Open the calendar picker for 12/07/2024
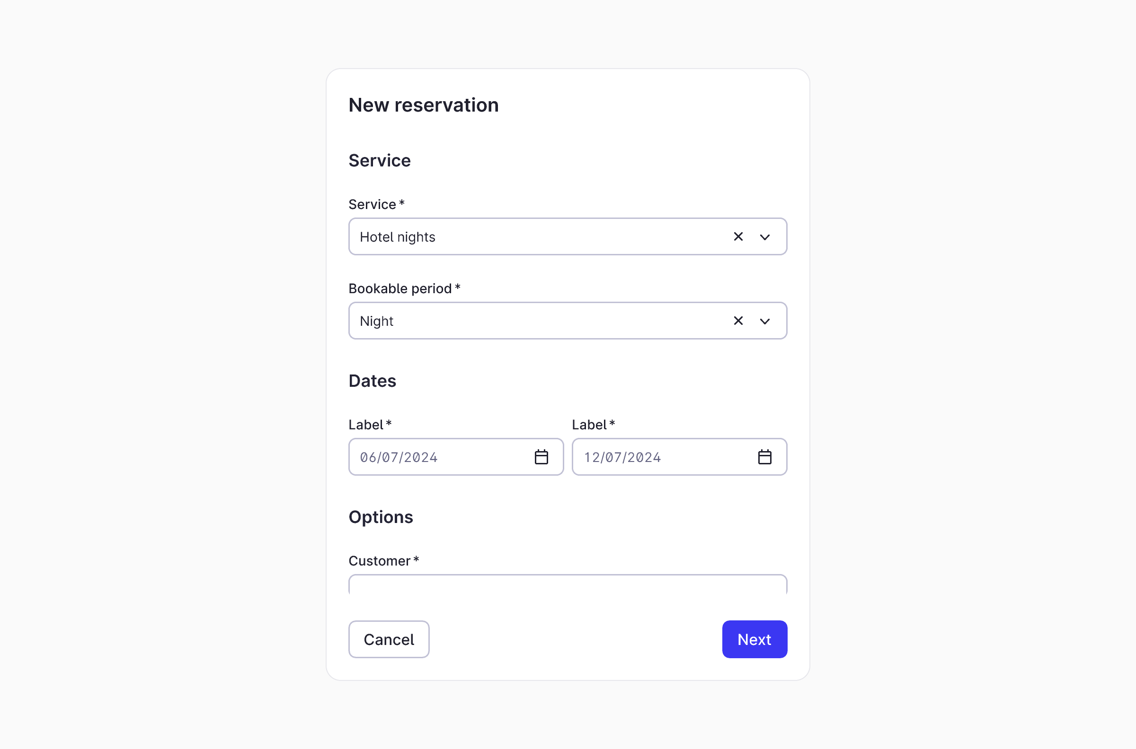Screen dimensions: 1136x749 coord(765,457)
